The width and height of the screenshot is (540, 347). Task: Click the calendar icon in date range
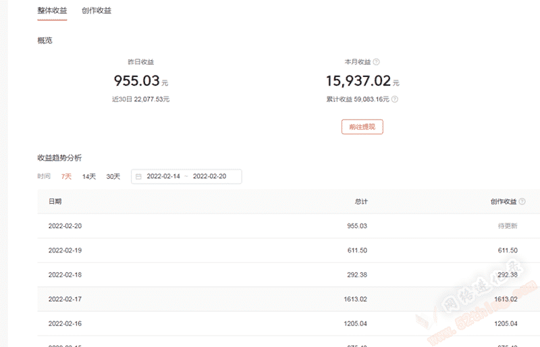click(138, 176)
